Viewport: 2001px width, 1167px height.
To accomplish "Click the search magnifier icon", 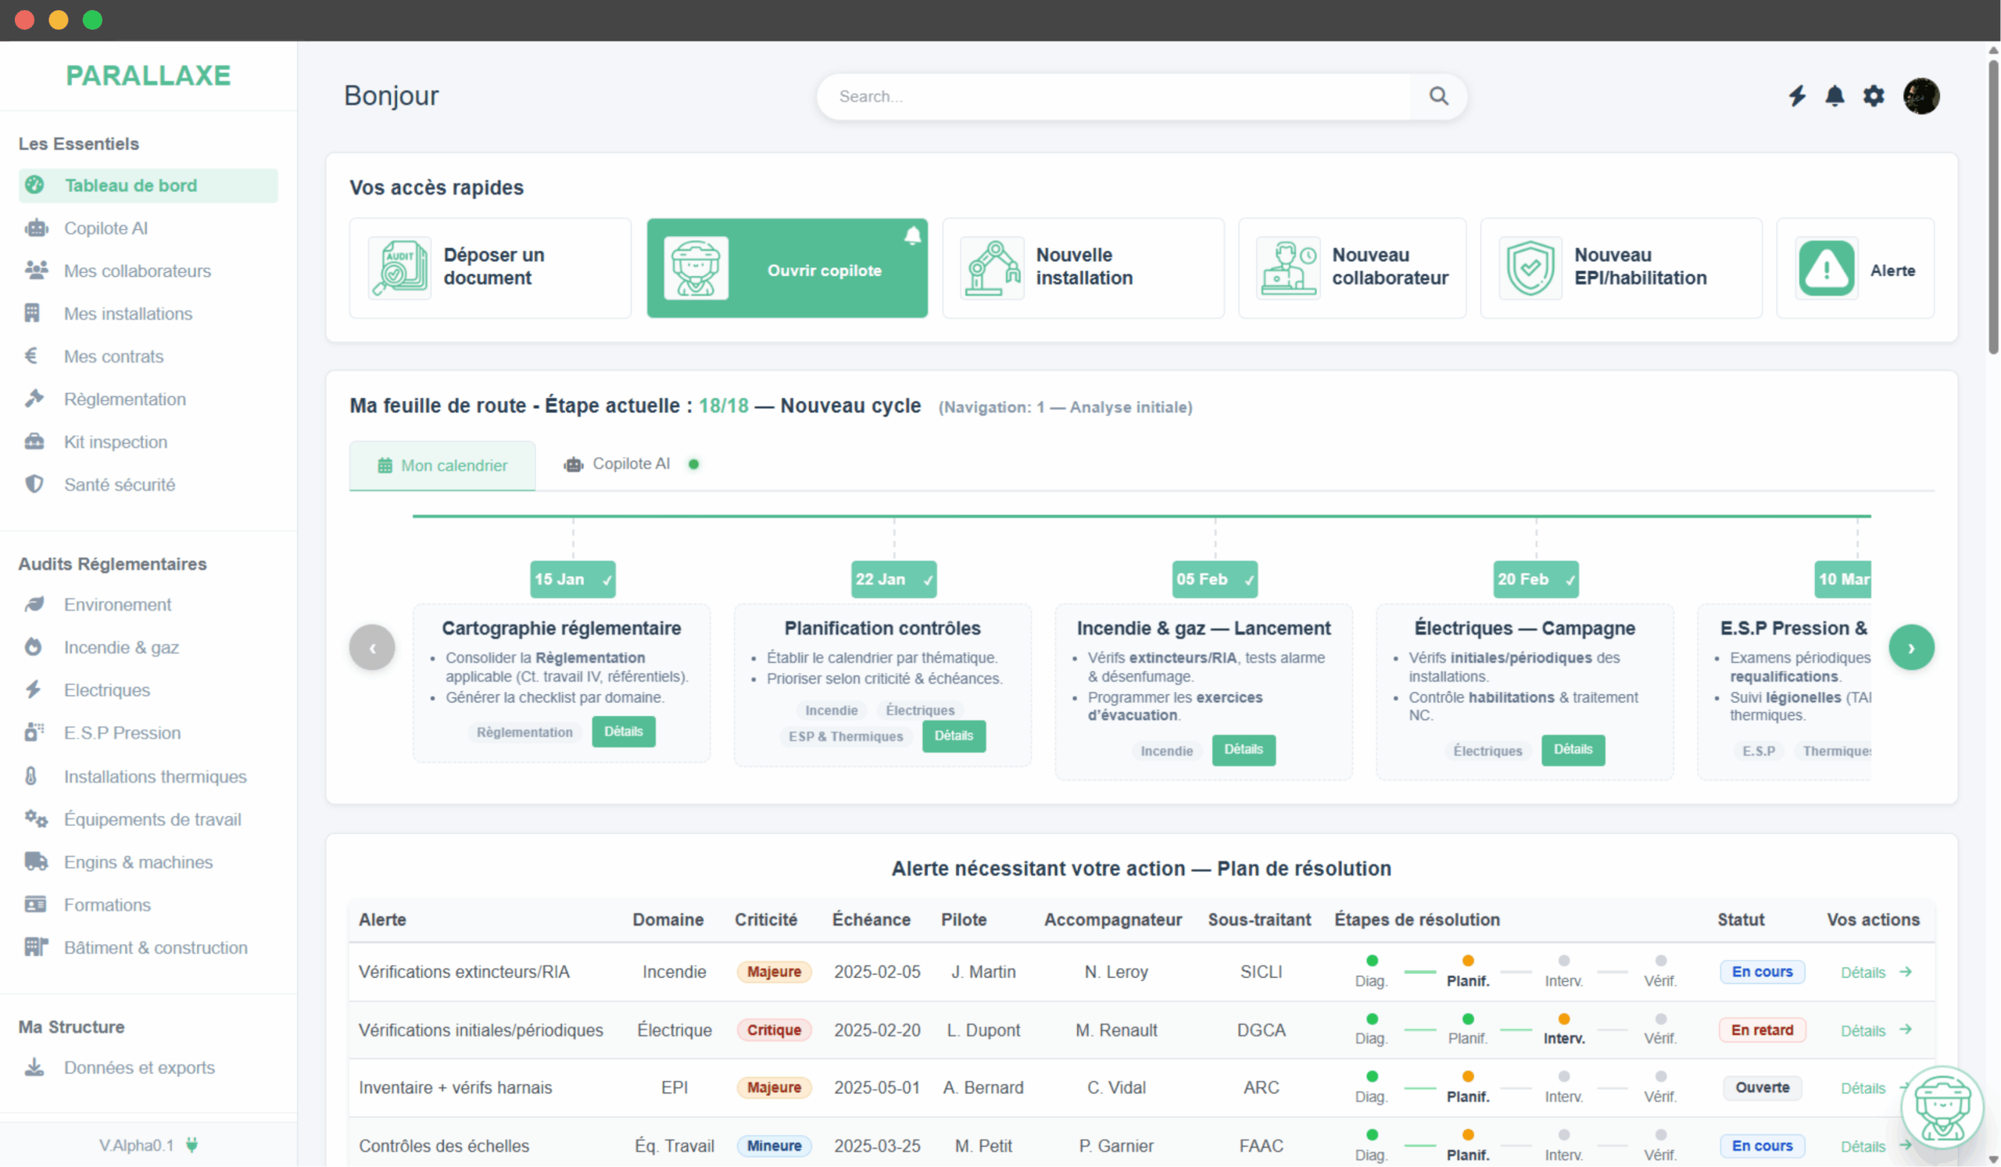I will (x=1438, y=96).
